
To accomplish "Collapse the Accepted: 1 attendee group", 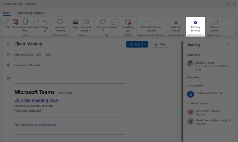I will pyautogui.click(x=188, y=85).
